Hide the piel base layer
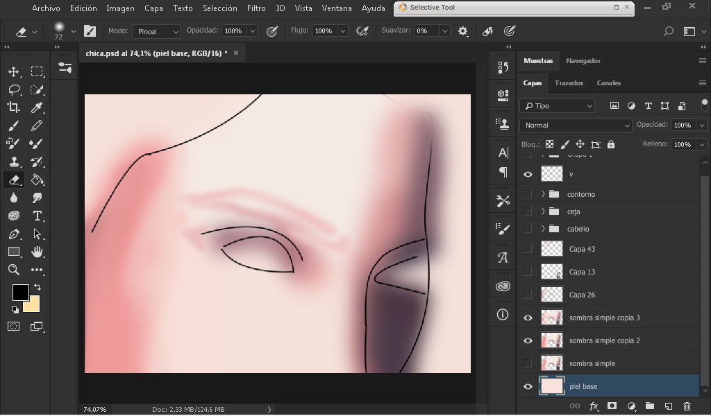711x416 pixels. pyautogui.click(x=528, y=387)
